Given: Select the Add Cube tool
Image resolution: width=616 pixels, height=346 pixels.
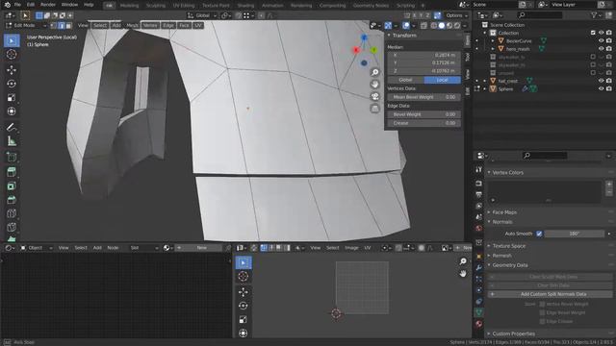Looking at the screenshot, I should click(x=12, y=157).
